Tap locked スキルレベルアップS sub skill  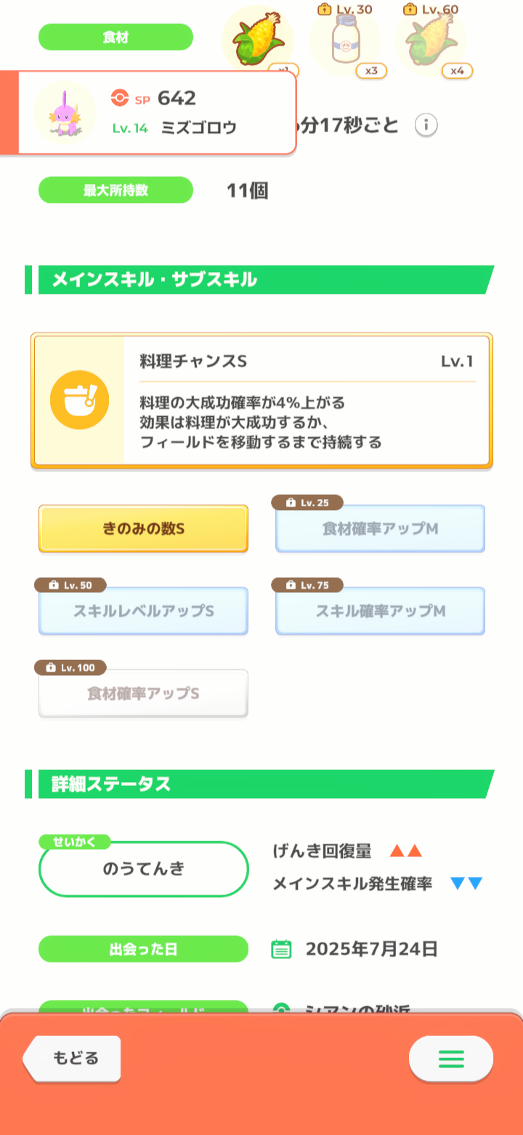(143, 611)
